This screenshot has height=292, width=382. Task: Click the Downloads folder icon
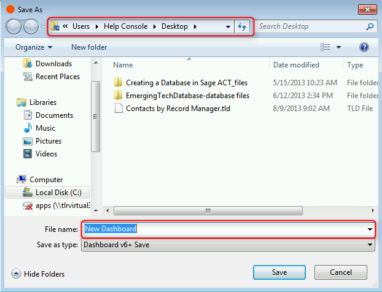point(28,63)
